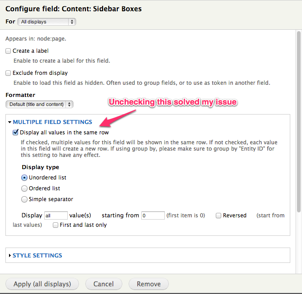This screenshot has width=302, height=294.
Task: Enable the Create a label checkbox
Action: (8, 51)
